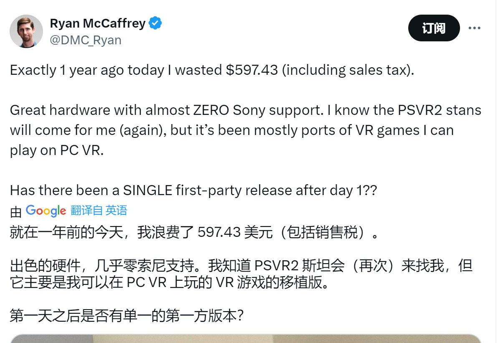Click the line starting "Exactly 1 year ago"
The height and width of the screenshot is (343, 498).
[212, 70]
